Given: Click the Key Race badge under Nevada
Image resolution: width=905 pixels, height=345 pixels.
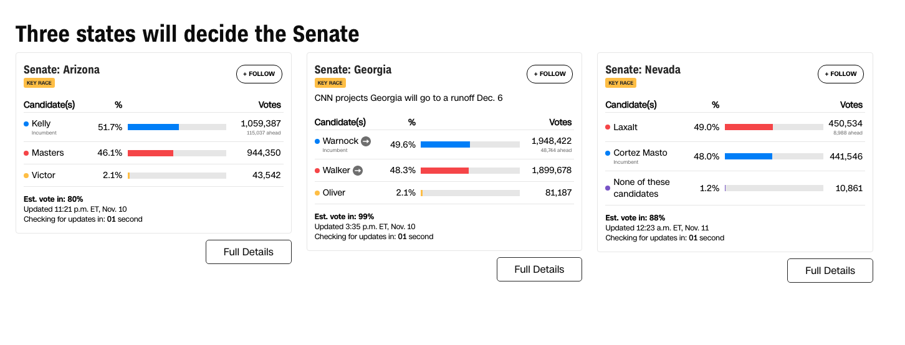Looking at the screenshot, I should tap(620, 83).
